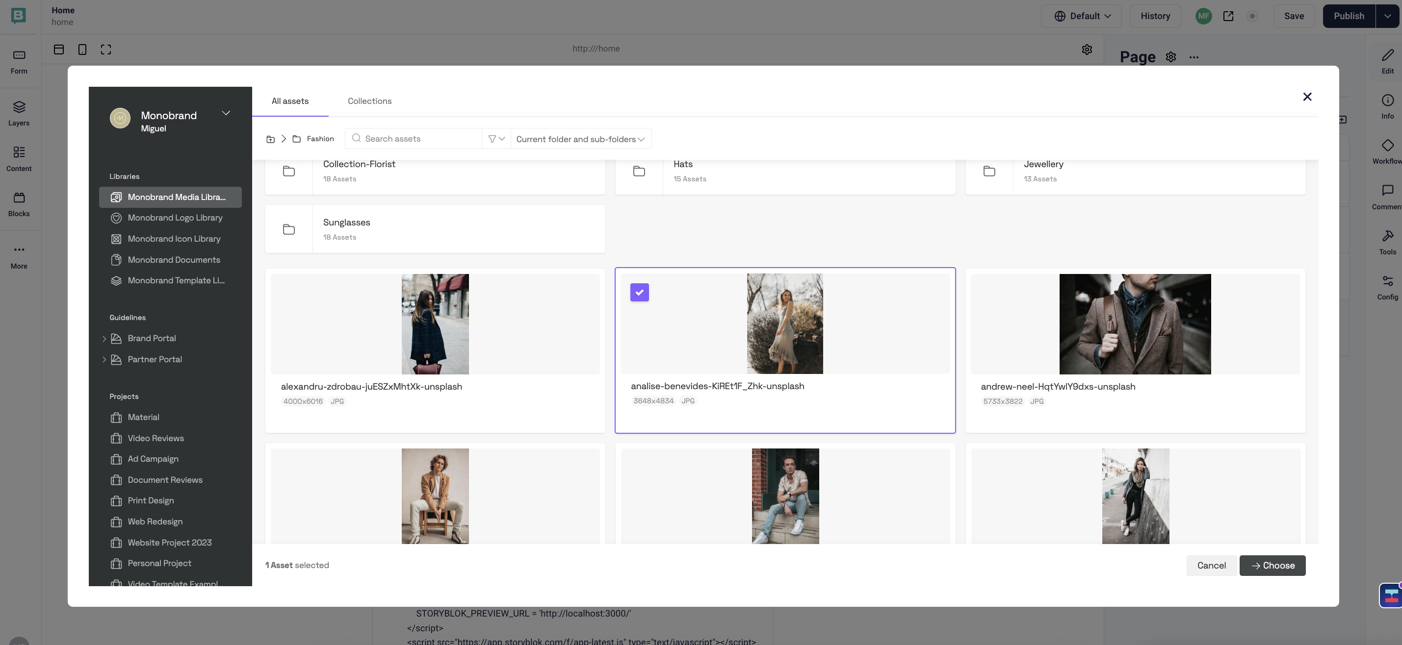Open the Config panel icon
Screen dimensions: 1402x645
tap(1387, 288)
